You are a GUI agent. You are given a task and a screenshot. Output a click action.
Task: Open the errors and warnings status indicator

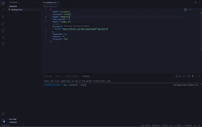click(6, 125)
